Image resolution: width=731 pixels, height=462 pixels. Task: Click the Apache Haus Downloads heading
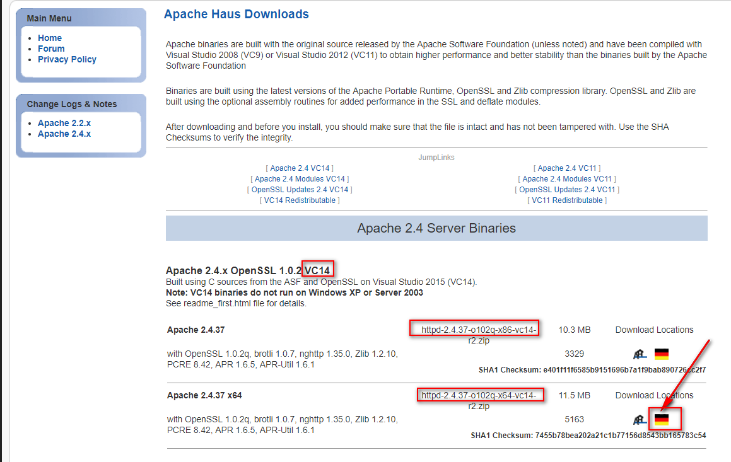pyautogui.click(x=237, y=14)
